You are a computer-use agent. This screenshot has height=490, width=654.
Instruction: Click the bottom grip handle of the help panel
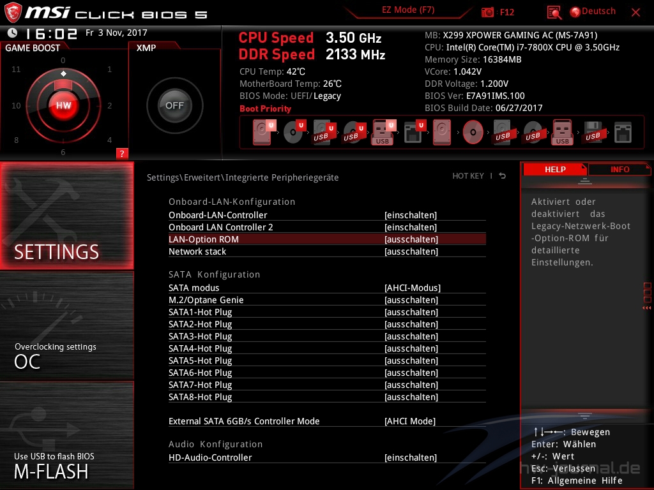point(585,416)
